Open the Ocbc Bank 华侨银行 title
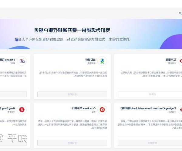The height and width of the screenshot is (151, 182). 84,108
